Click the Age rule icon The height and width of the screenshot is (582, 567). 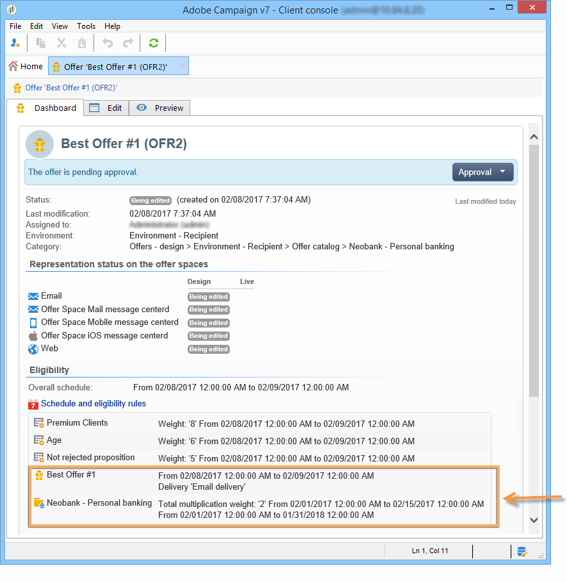click(38, 440)
